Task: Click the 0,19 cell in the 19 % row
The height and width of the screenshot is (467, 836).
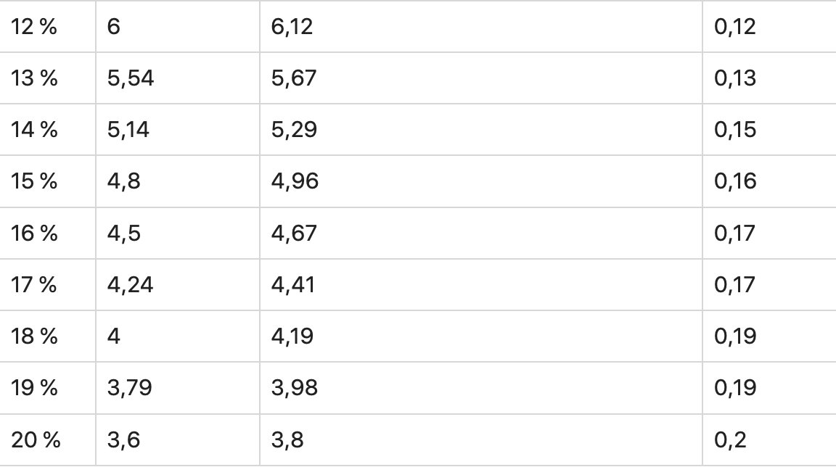Action: pyautogui.click(x=735, y=388)
